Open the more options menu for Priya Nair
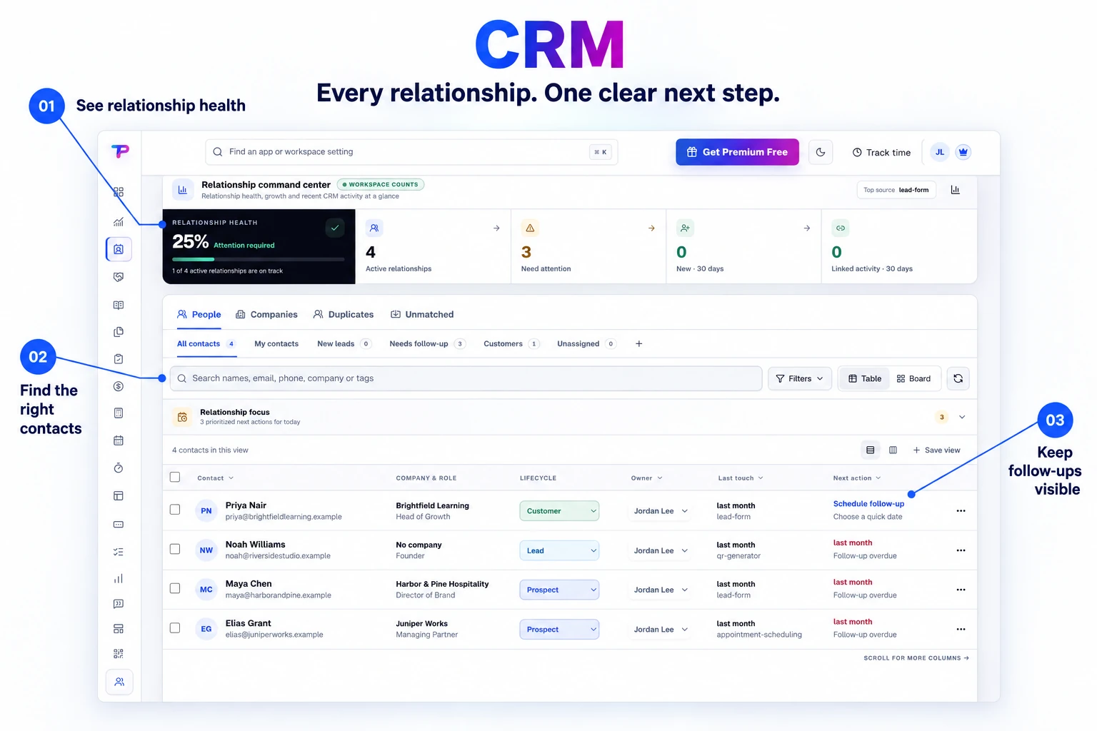The image size is (1097, 731). pyautogui.click(x=961, y=511)
